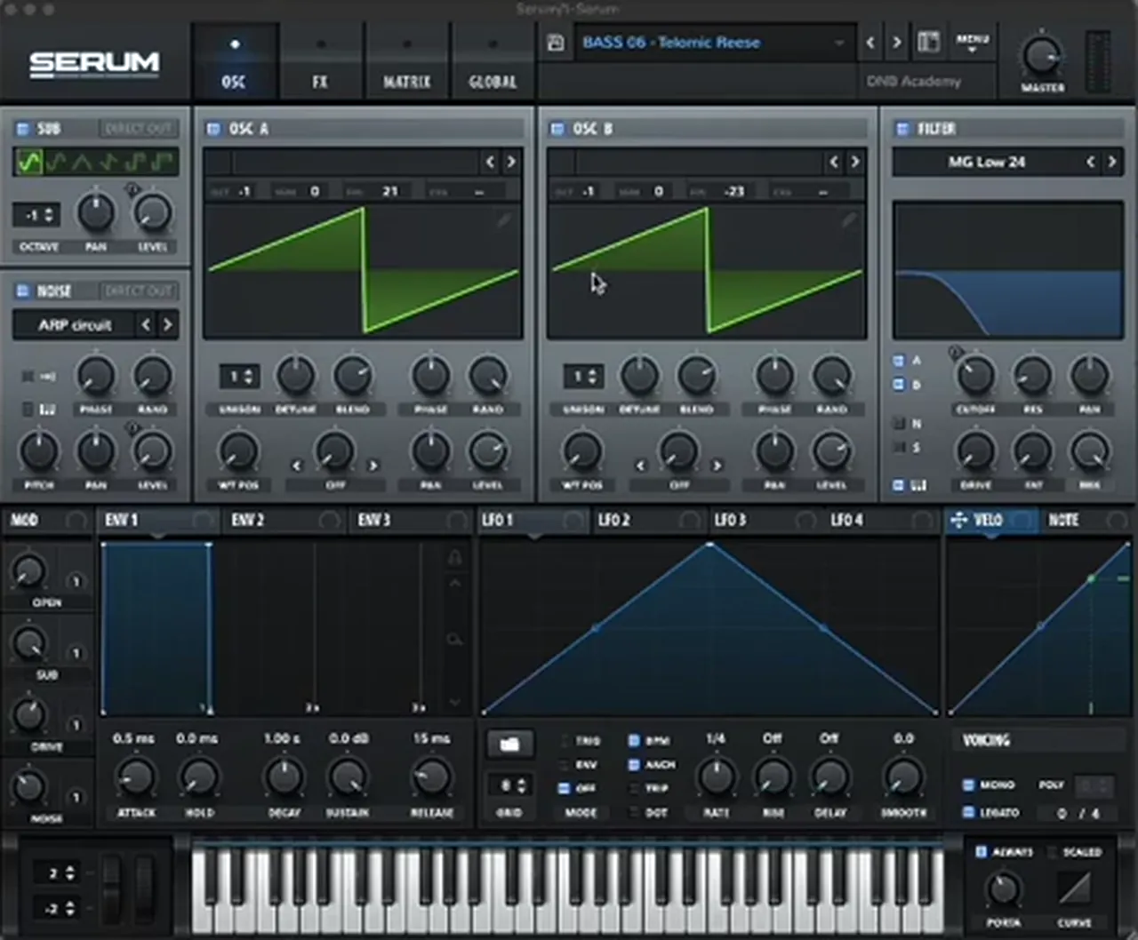Select previous OSC B wavetable arrow

point(834,162)
